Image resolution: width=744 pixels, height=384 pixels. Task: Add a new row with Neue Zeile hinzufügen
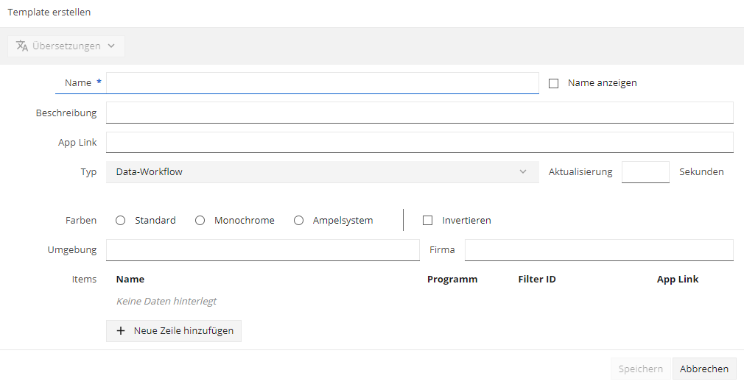174,331
